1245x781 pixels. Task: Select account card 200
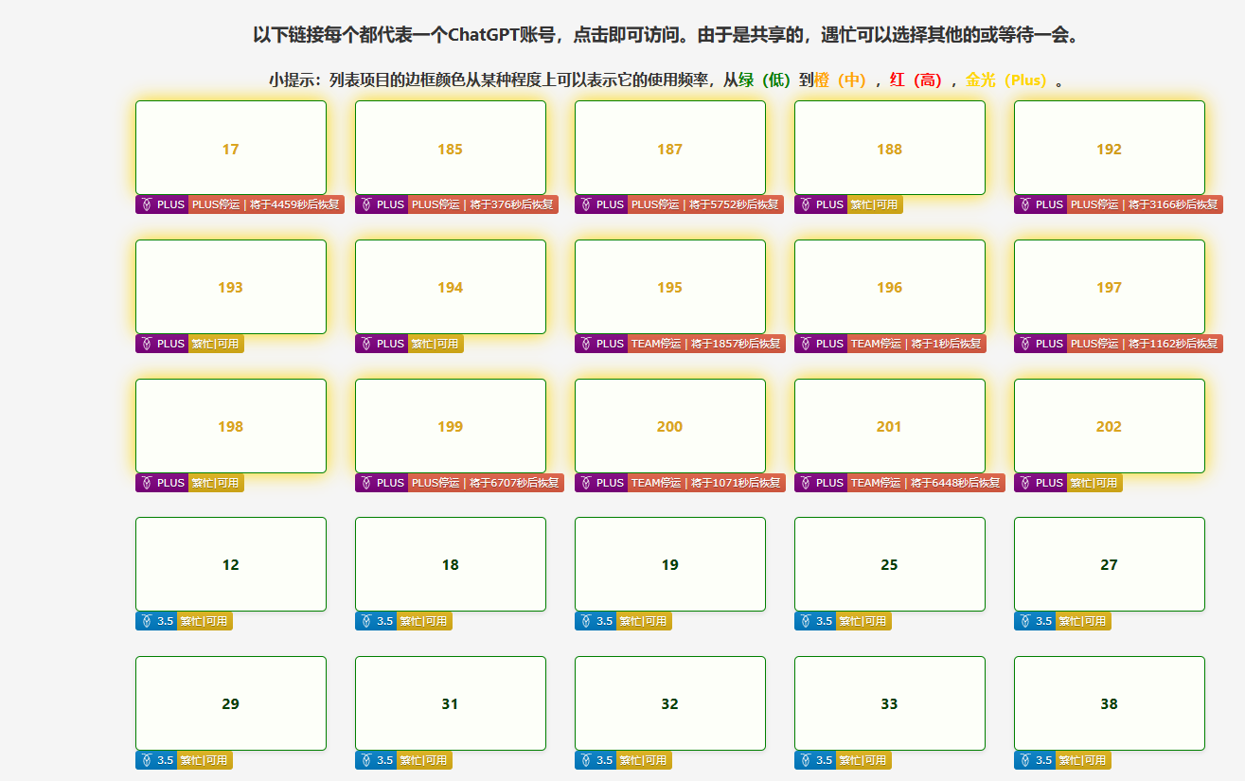tap(670, 426)
